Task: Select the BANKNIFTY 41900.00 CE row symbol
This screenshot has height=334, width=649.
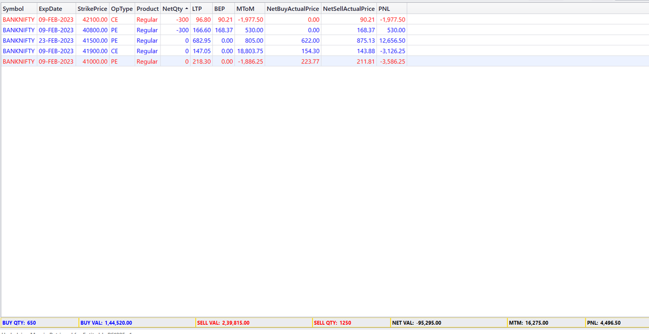Action: pyautogui.click(x=19, y=51)
